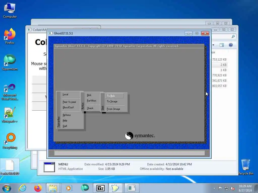Viewport: 258px width, 193px height.
Task: Open Ghost Options menu entry
Action: coord(67,115)
